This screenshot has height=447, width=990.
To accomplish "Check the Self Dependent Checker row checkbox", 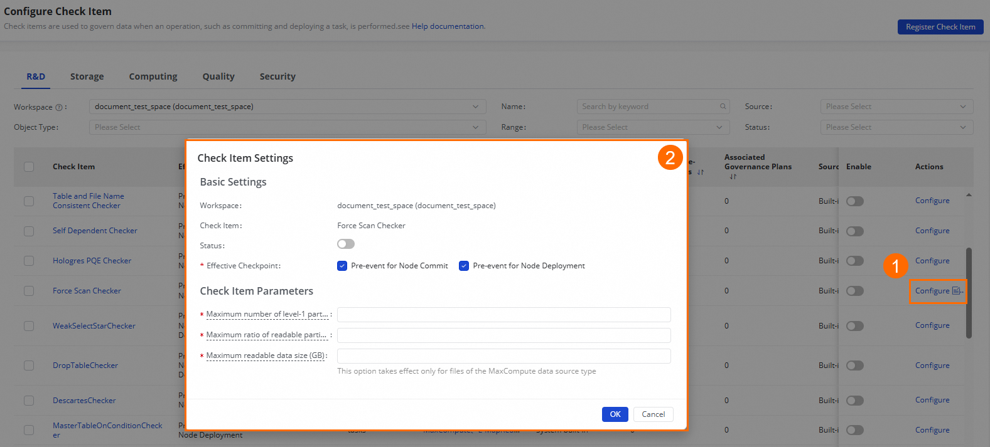I will pyautogui.click(x=29, y=231).
